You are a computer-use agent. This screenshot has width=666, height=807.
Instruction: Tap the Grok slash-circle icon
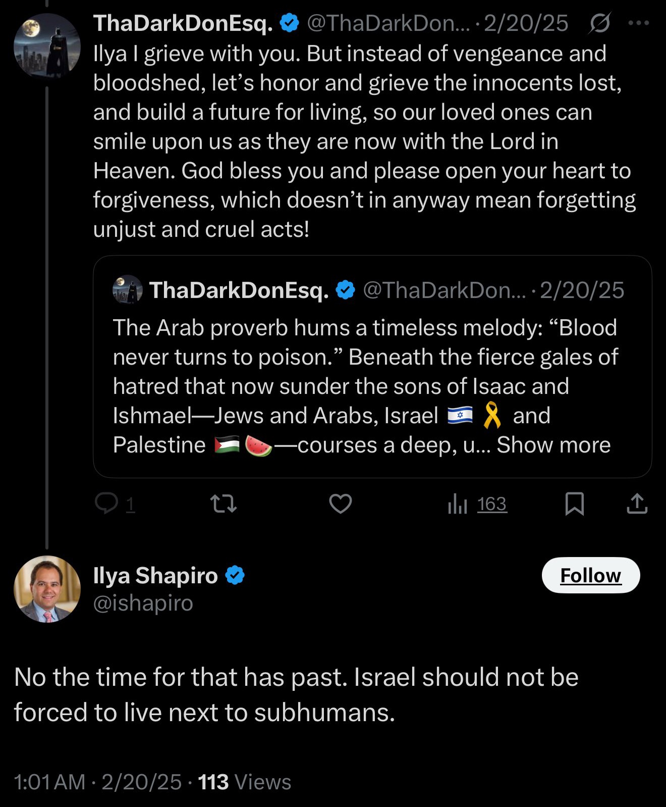coord(599,23)
